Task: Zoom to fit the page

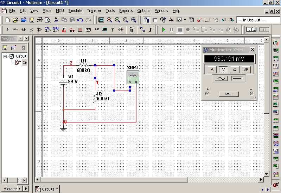Action: tap(134, 20)
